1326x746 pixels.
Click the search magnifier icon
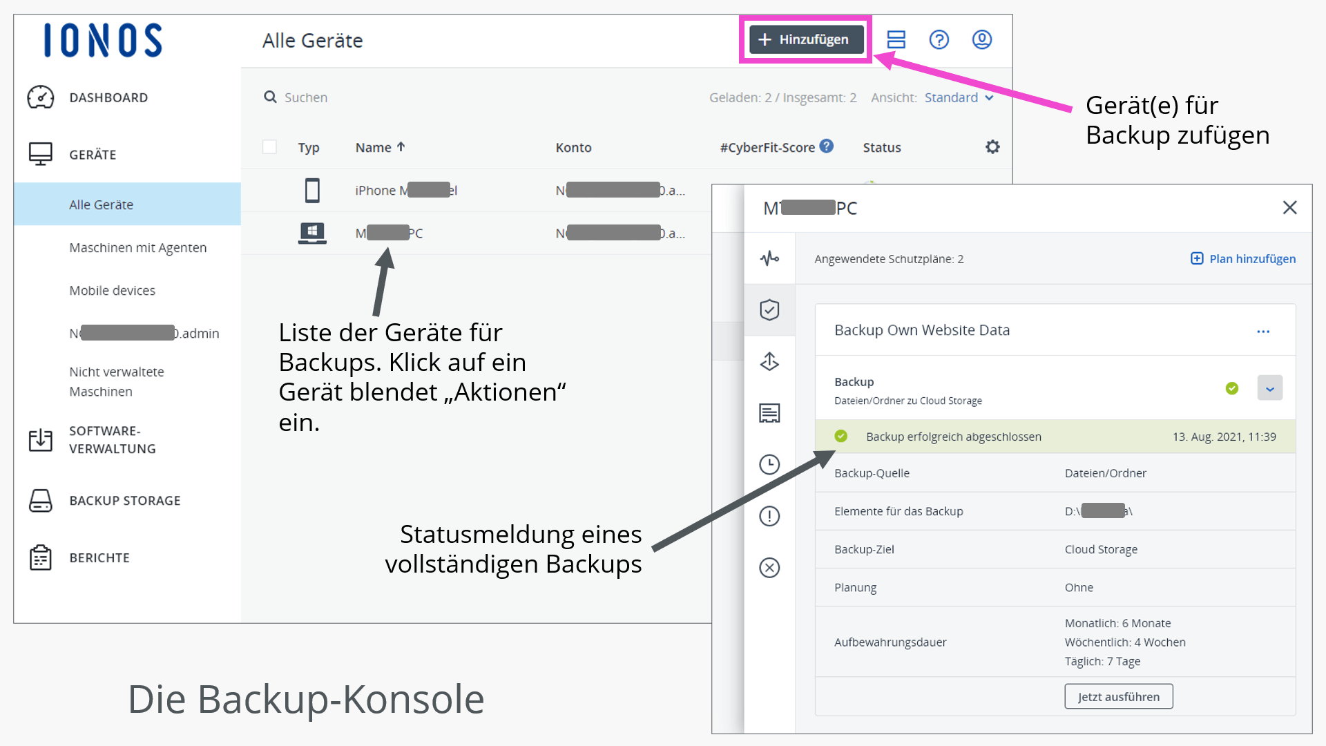pos(270,97)
